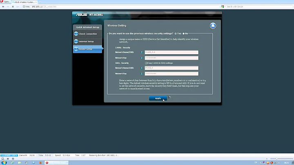Adjust the page zoom slider
Viewport: 294px width, 165px height.
point(281,158)
